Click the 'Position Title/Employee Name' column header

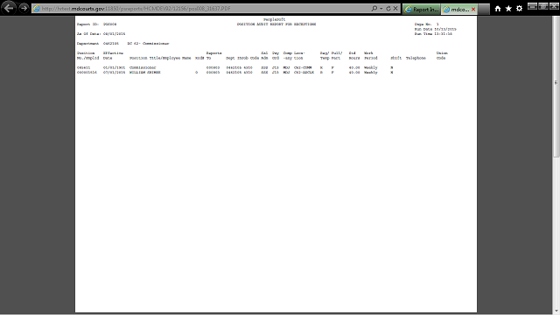coord(160,58)
